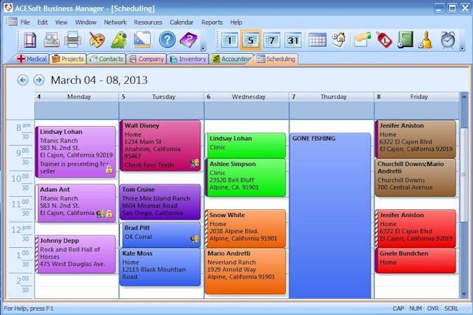
Task: Switch to the 1-day calendar view
Action: (230, 40)
